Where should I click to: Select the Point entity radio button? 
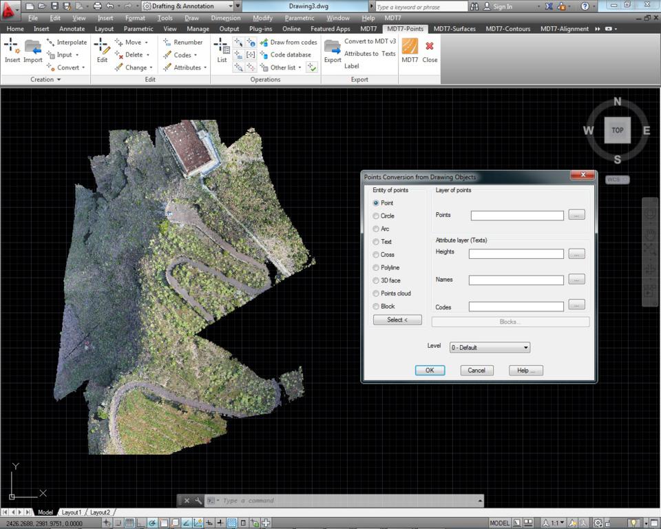[376, 203]
